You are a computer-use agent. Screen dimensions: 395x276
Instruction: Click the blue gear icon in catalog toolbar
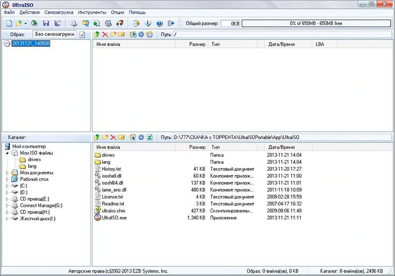(x=141, y=137)
